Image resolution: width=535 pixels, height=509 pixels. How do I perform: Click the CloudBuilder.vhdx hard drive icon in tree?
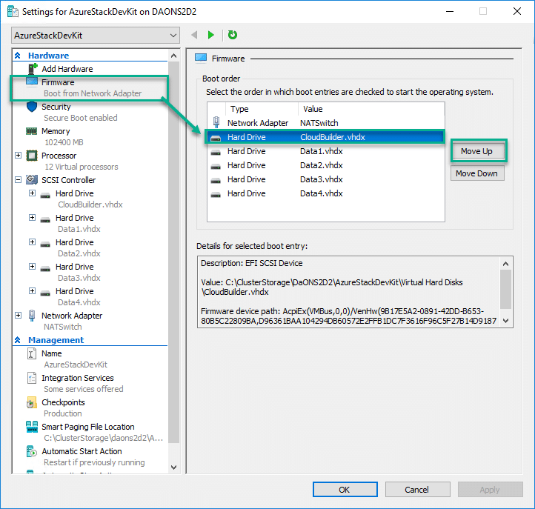point(45,196)
